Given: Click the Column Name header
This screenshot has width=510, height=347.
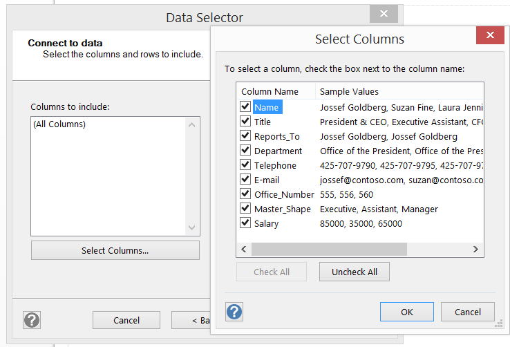Looking at the screenshot, I should click(x=270, y=91).
